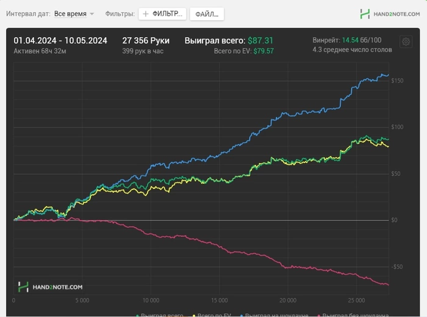The width and height of the screenshot is (427, 317).
Task: Click the winrate value 14.54 бб/100
Action: point(362,40)
